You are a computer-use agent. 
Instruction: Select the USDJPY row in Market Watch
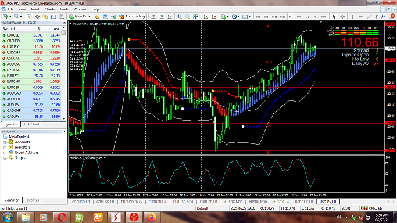(31, 47)
